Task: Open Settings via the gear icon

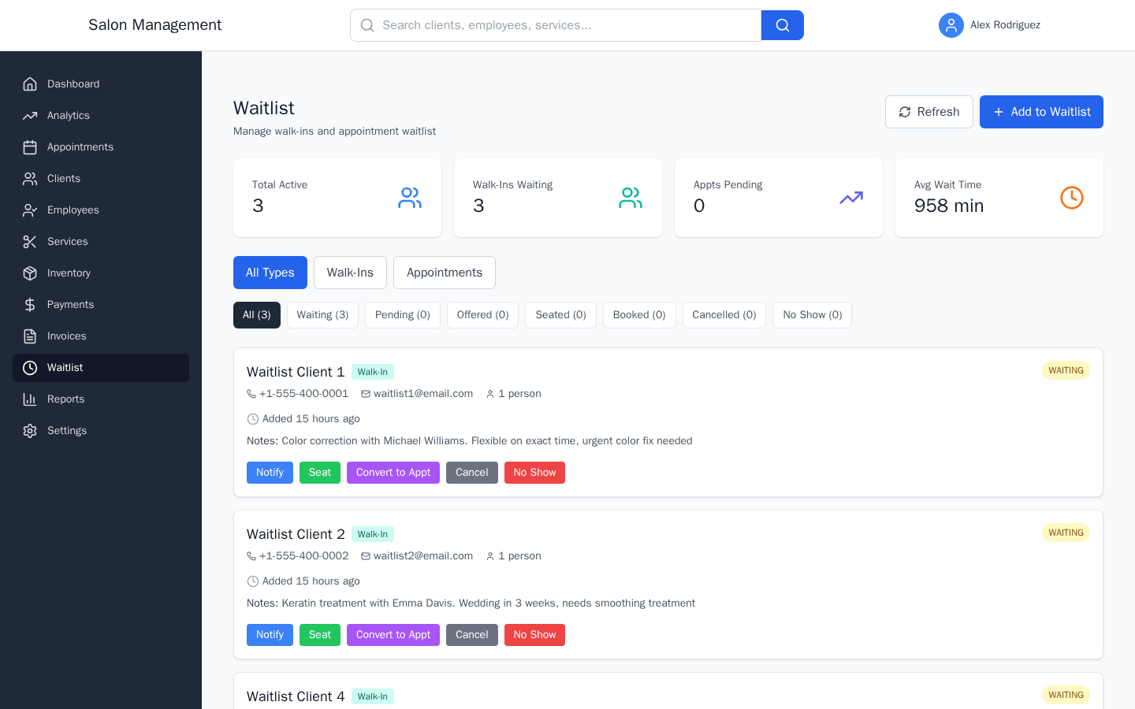Action: point(30,430)
